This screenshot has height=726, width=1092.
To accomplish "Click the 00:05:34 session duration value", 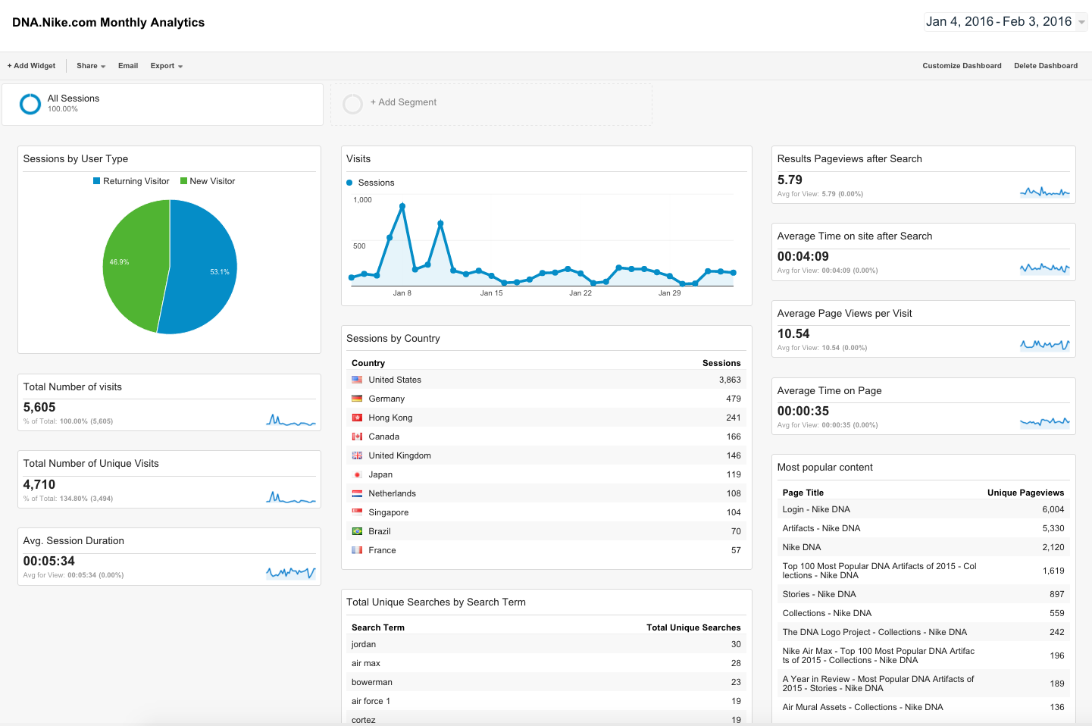I will [49, 562].
